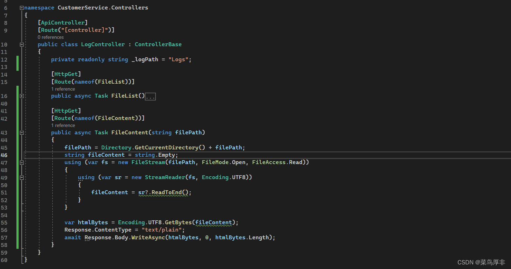Image resolution: width=511 pixels, height=269 pixels.
Task: Click the ReadToEnd method call
Action: coord(167,192)
